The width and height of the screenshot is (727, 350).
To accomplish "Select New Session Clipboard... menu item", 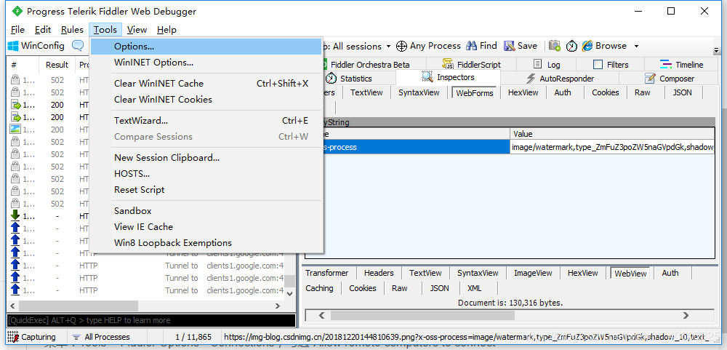I will point(206,158).
